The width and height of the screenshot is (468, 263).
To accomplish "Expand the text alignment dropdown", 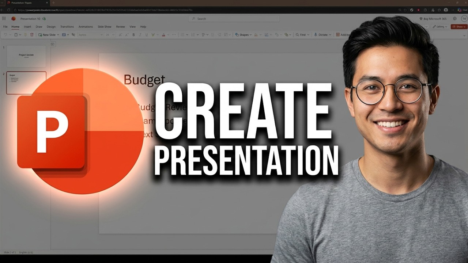I will coord(207,35).
